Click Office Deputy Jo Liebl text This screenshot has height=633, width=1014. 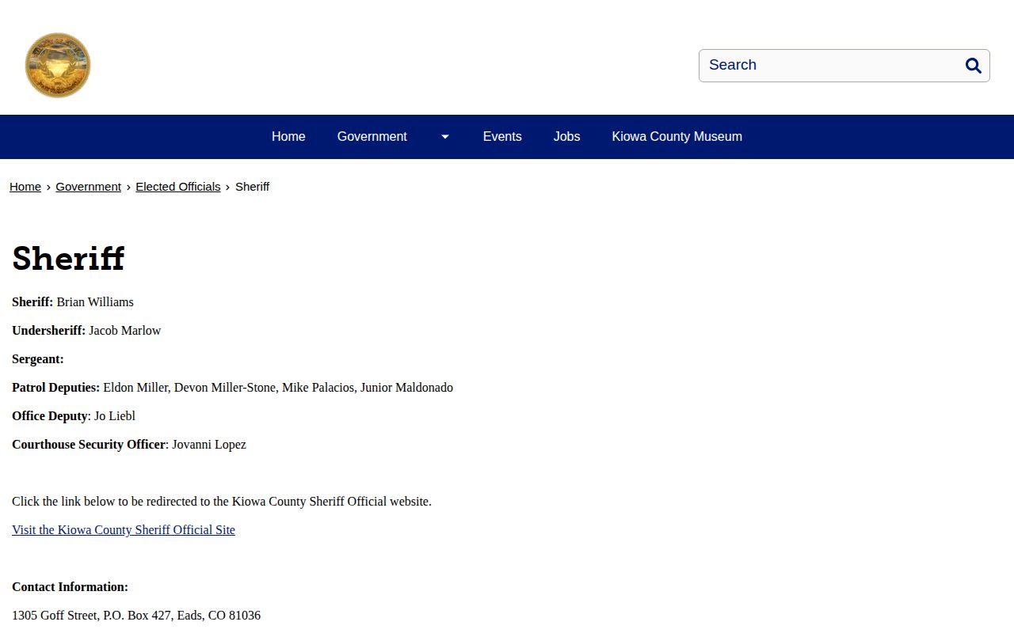[x=74, y=416]
